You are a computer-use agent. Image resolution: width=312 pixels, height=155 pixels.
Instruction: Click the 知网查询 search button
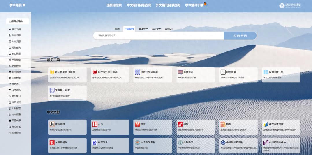tap(240, 36)
